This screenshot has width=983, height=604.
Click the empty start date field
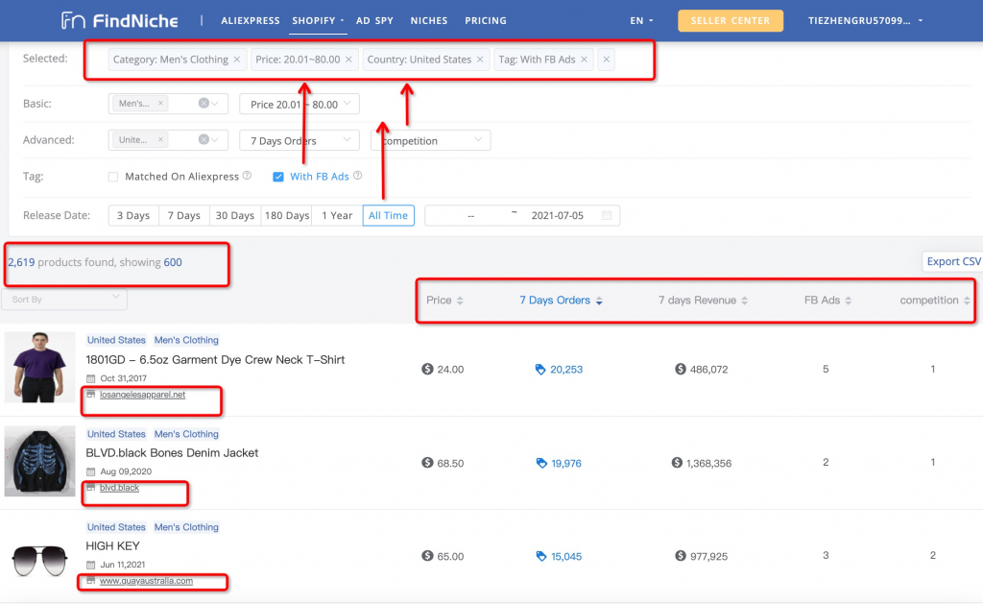point(470,215)
